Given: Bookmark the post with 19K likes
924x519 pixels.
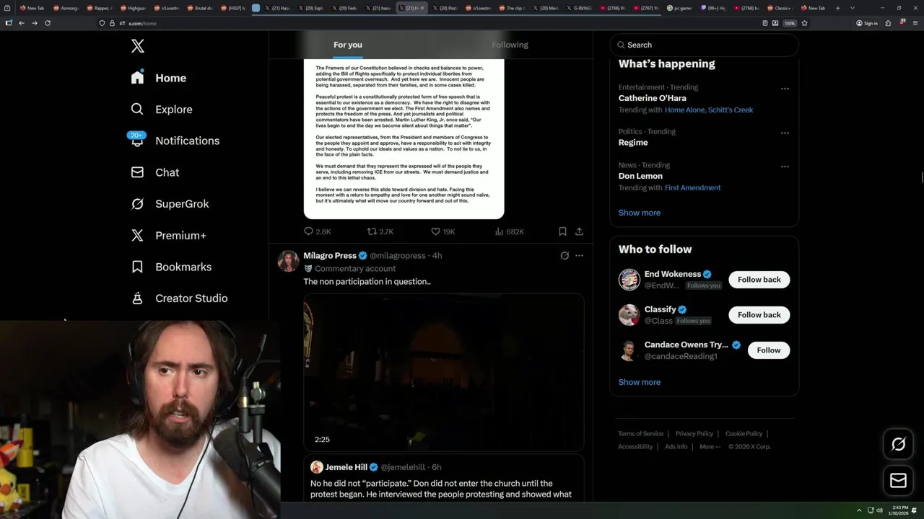Looking at the screenshot, I should (562, 231).
